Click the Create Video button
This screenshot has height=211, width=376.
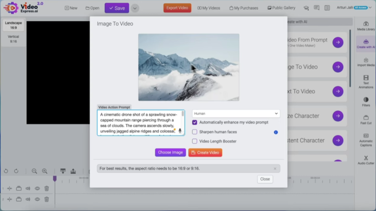[205, 153]
